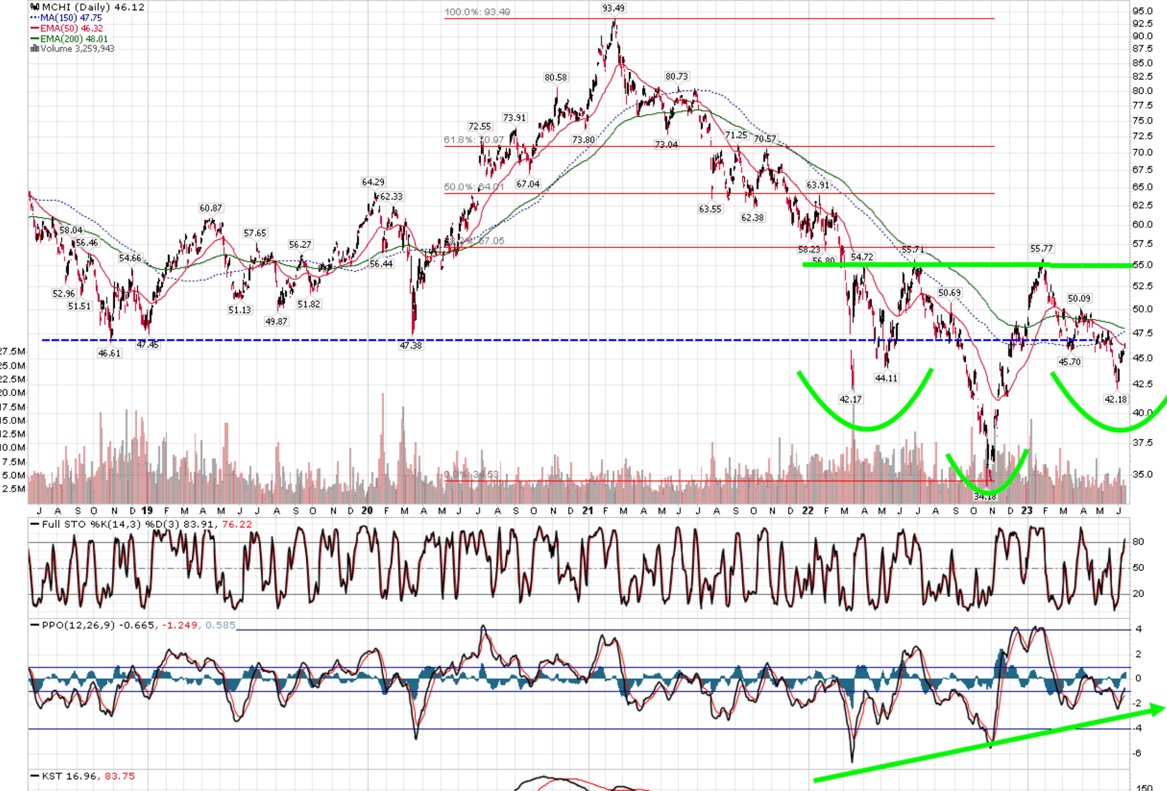Screen dimensions: 1167x791
Task: Select the 93.49 peak price callout
Action: point(613,8)
